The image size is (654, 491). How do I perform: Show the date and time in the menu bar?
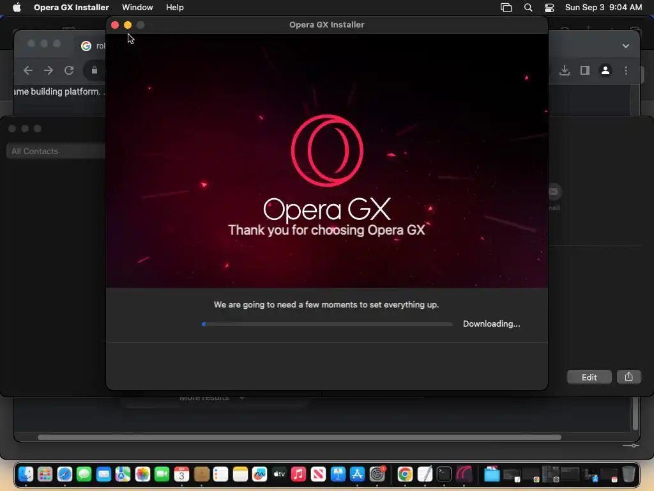point(603,8)
